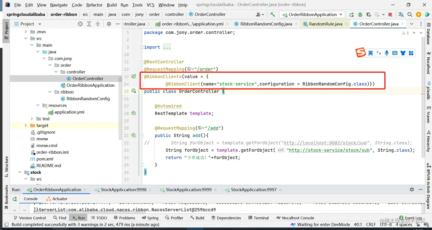Screen dimensions: 432x230
Task: Open Project panel settings gear
Action: pyautogui.click(x=109, y=24)
